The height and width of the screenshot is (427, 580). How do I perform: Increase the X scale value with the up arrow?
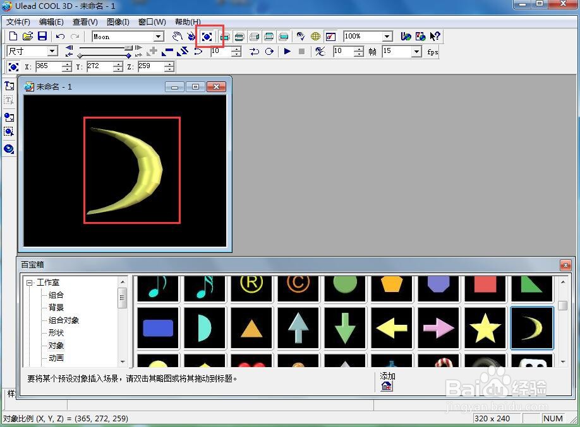pos(67,64)
